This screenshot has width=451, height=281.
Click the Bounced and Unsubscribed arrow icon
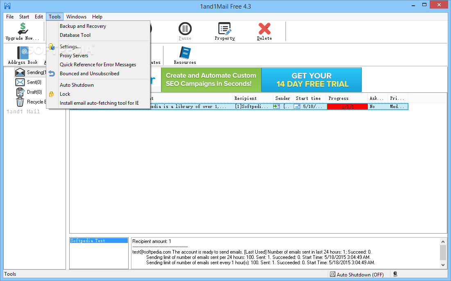tap(52, 74)
